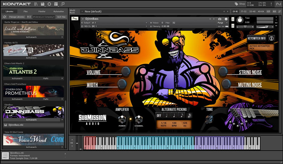Switch to the Monitor tab
The image size is (283, 164).
pos(42,11)
